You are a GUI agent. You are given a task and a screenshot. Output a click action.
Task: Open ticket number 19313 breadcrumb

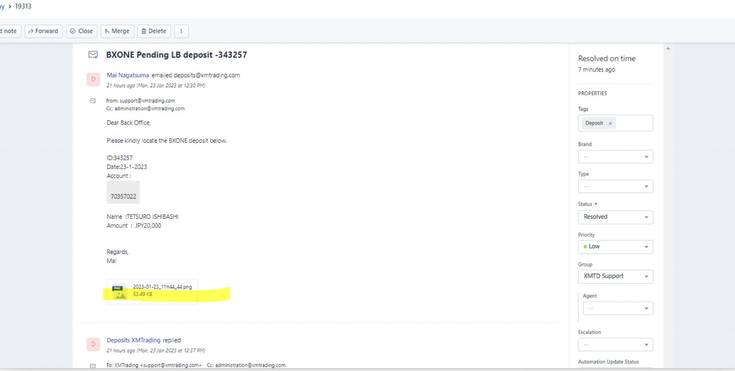pos(23,6)
